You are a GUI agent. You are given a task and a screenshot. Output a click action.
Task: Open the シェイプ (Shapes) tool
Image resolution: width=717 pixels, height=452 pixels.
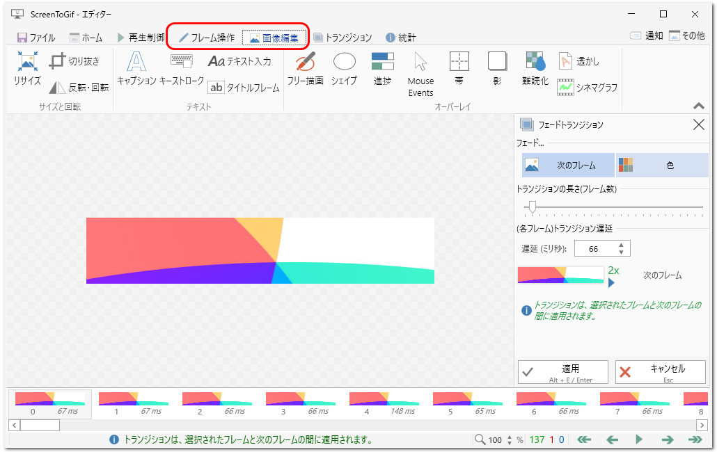[x=344, y=70]
